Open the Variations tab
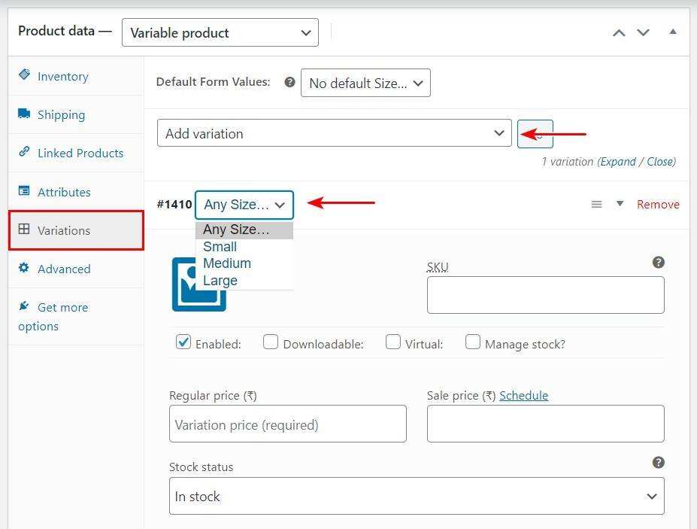 64,230
